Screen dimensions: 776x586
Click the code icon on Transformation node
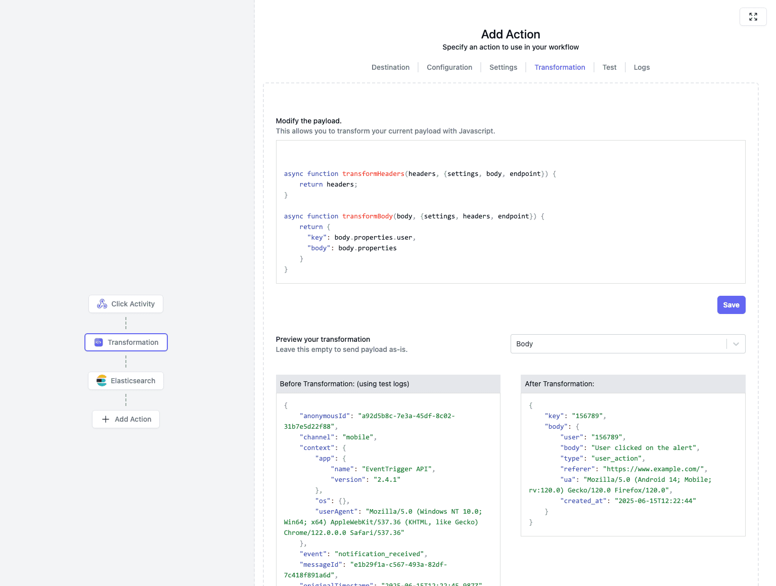coord(99,342)
